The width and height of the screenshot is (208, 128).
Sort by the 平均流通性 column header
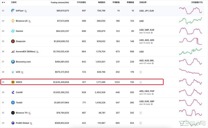pyautogui.click(x=81, y=2)
